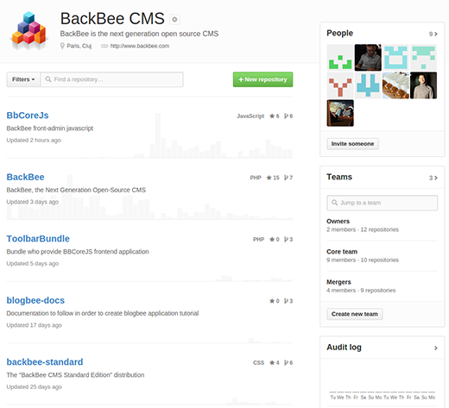This screenshot has width=449, height=408.
Task: Click the BackBee CMS cube logo
Action: [x=28, y=30]
